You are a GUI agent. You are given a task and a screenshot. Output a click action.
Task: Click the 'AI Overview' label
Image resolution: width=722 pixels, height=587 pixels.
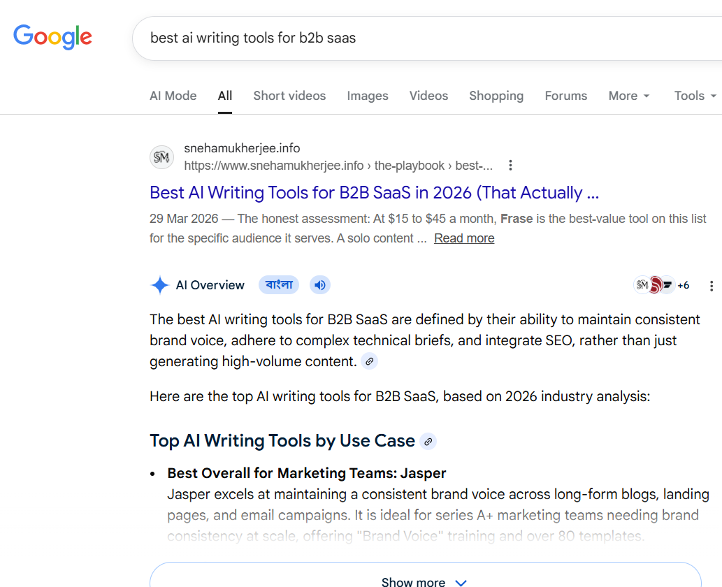click(210, 285)
